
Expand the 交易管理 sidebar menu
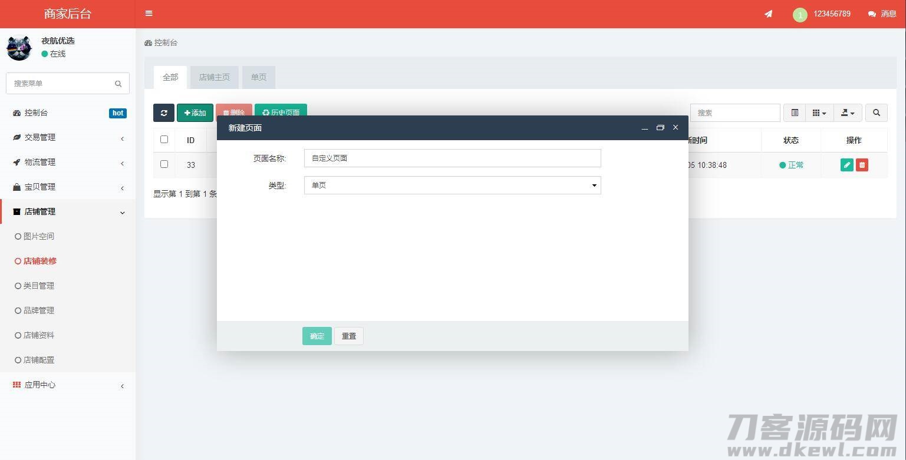68,137
